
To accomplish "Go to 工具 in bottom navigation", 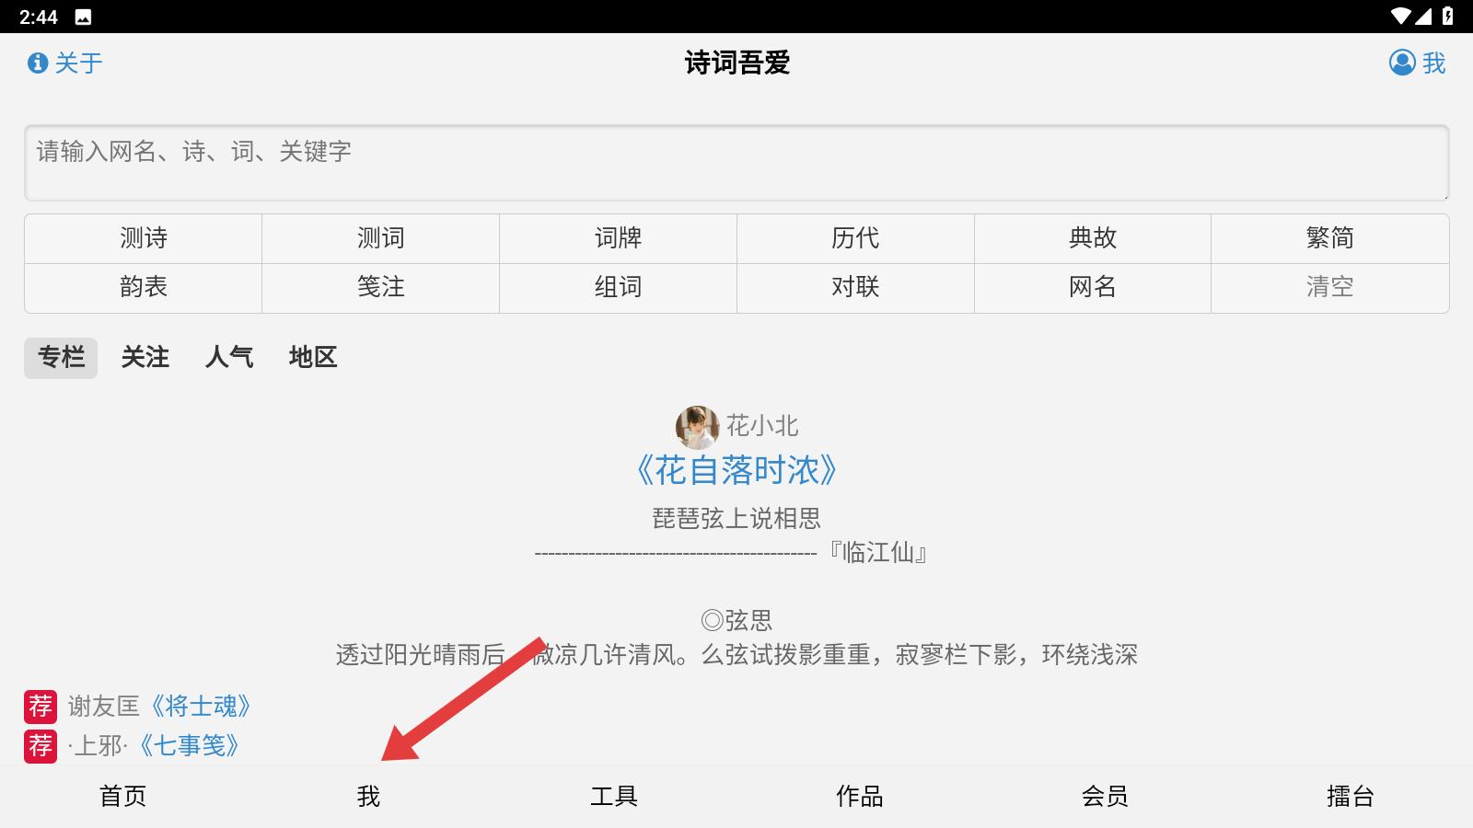I will [614, 796].
